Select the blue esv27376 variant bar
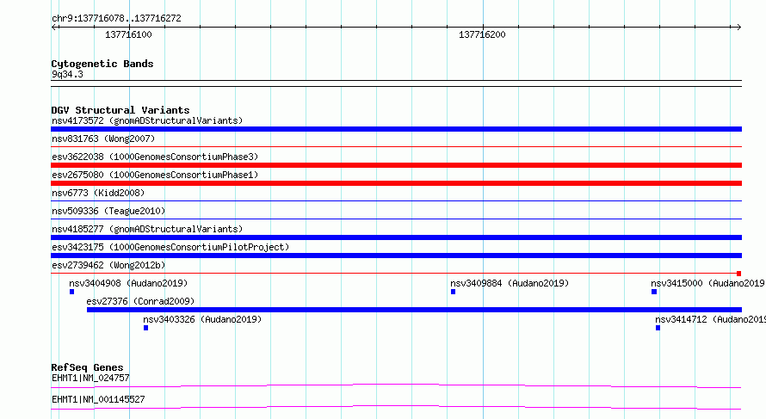The height and width of the screenshot is (419, 766). (414, 310)
